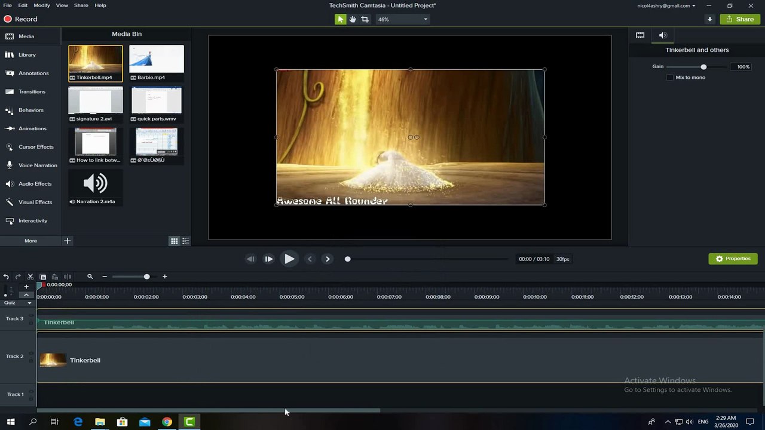Jump to the next media with the right chevron
The image size is (765, 430).
pyautogui.click(x=328, y=259)
